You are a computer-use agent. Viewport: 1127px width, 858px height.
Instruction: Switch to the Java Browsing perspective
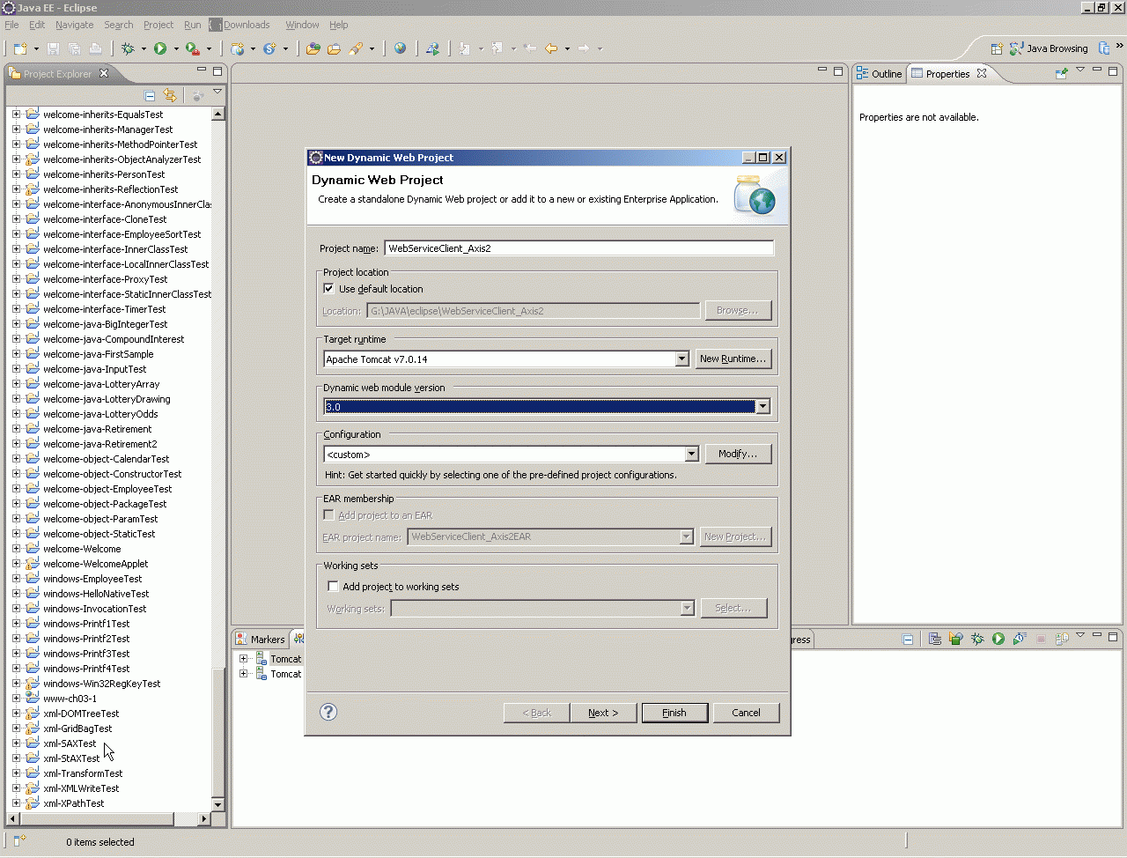[1049, 49]
